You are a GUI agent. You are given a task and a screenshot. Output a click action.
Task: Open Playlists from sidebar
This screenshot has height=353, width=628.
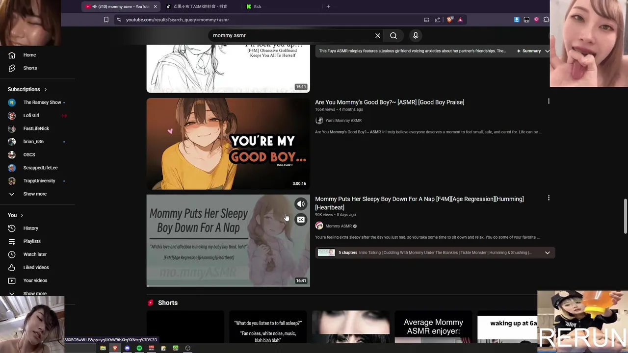(x=32, y=241)
